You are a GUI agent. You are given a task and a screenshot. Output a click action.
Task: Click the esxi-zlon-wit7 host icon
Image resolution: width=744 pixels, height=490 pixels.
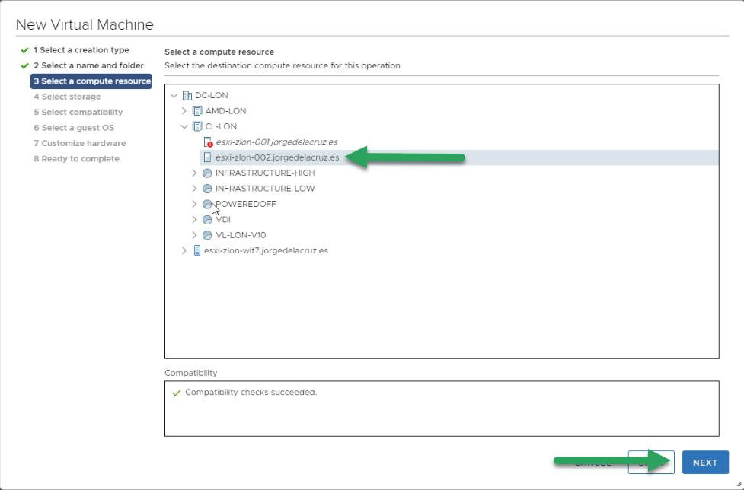click(197, 250)
